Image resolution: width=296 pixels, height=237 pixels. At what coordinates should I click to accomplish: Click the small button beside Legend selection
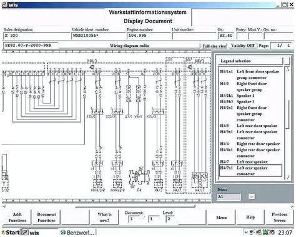pyautogui.click(x=287, y=61)
